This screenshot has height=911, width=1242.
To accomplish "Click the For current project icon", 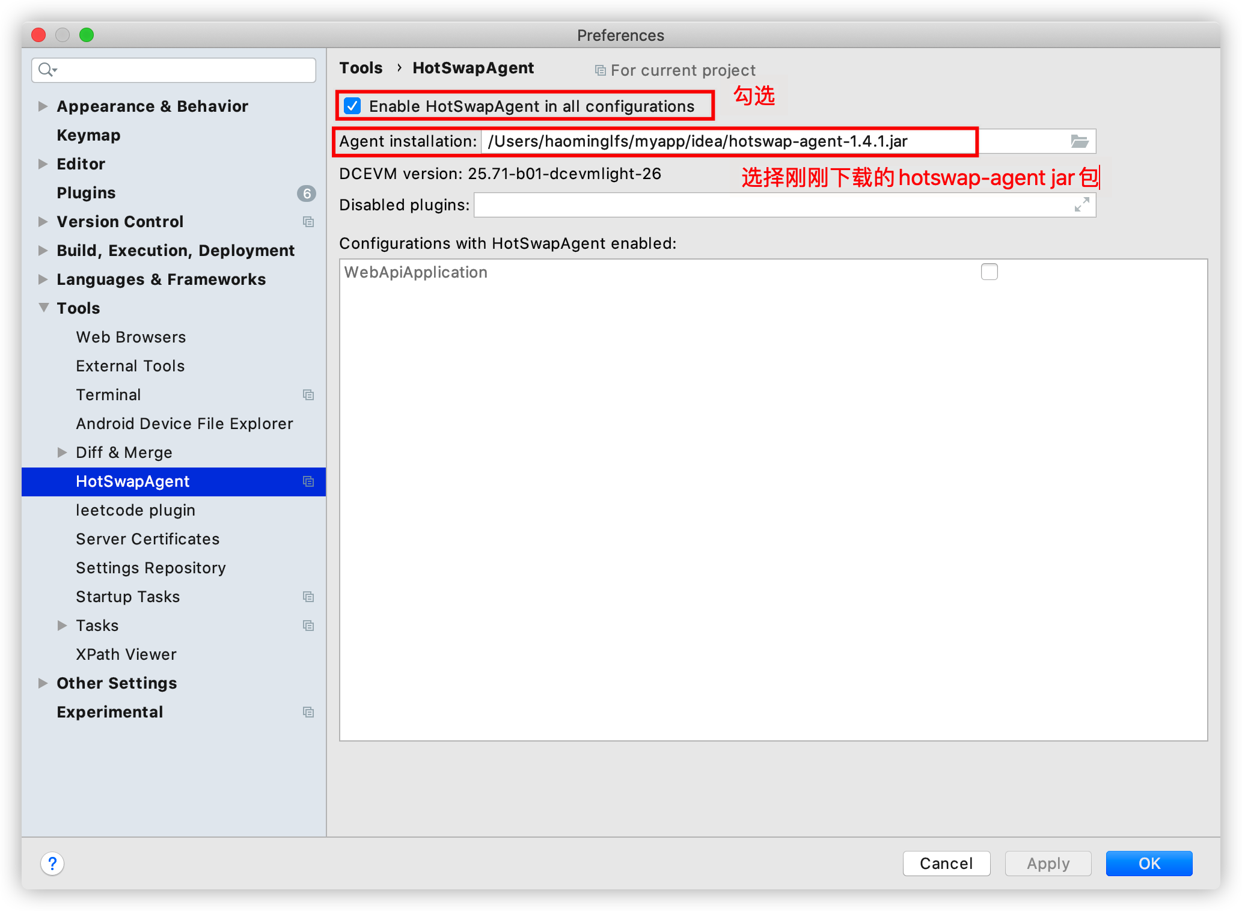I will [x=600, y=70].
